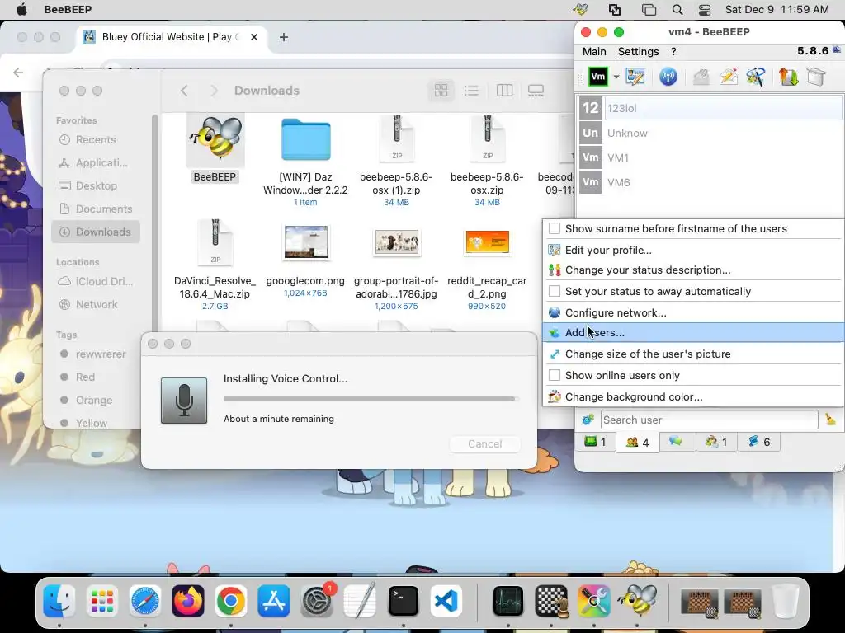Open Visual Studio Code from the Dock
The image size is (845, 633).
(446, 601)
